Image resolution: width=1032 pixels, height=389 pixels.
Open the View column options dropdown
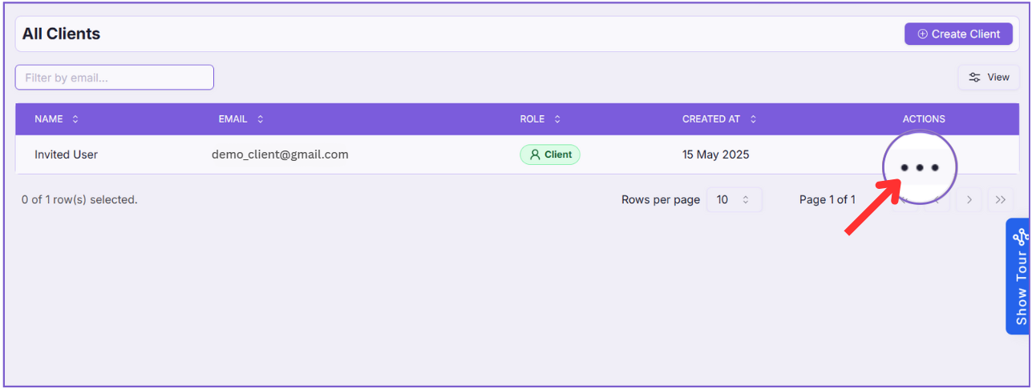click(x=988, y=77)
